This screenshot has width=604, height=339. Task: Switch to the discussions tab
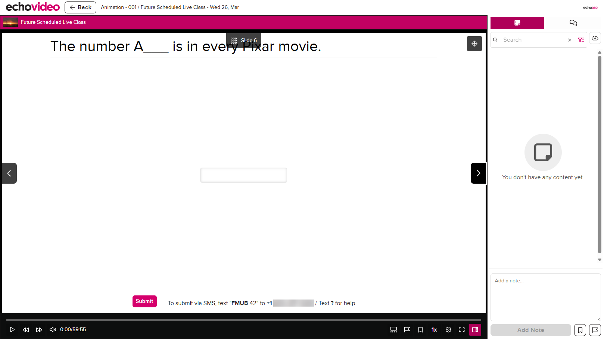(x=573, y=23)
